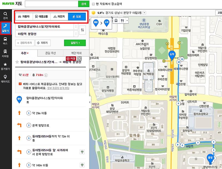Click the bus icon in map toolbar

[x=116, y=21]
